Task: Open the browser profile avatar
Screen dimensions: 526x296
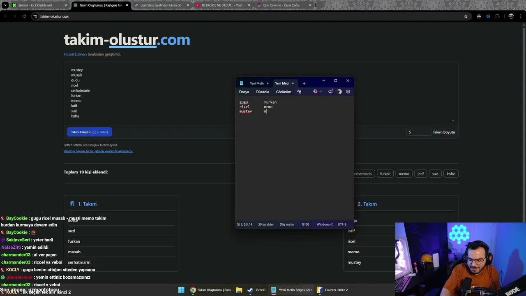Action: pos(511,16)
